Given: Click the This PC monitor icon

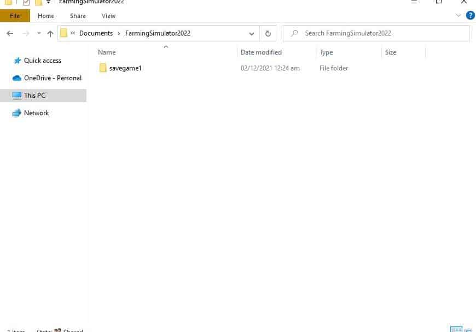Looking at the screenshot, I should [x=17, y=96].
